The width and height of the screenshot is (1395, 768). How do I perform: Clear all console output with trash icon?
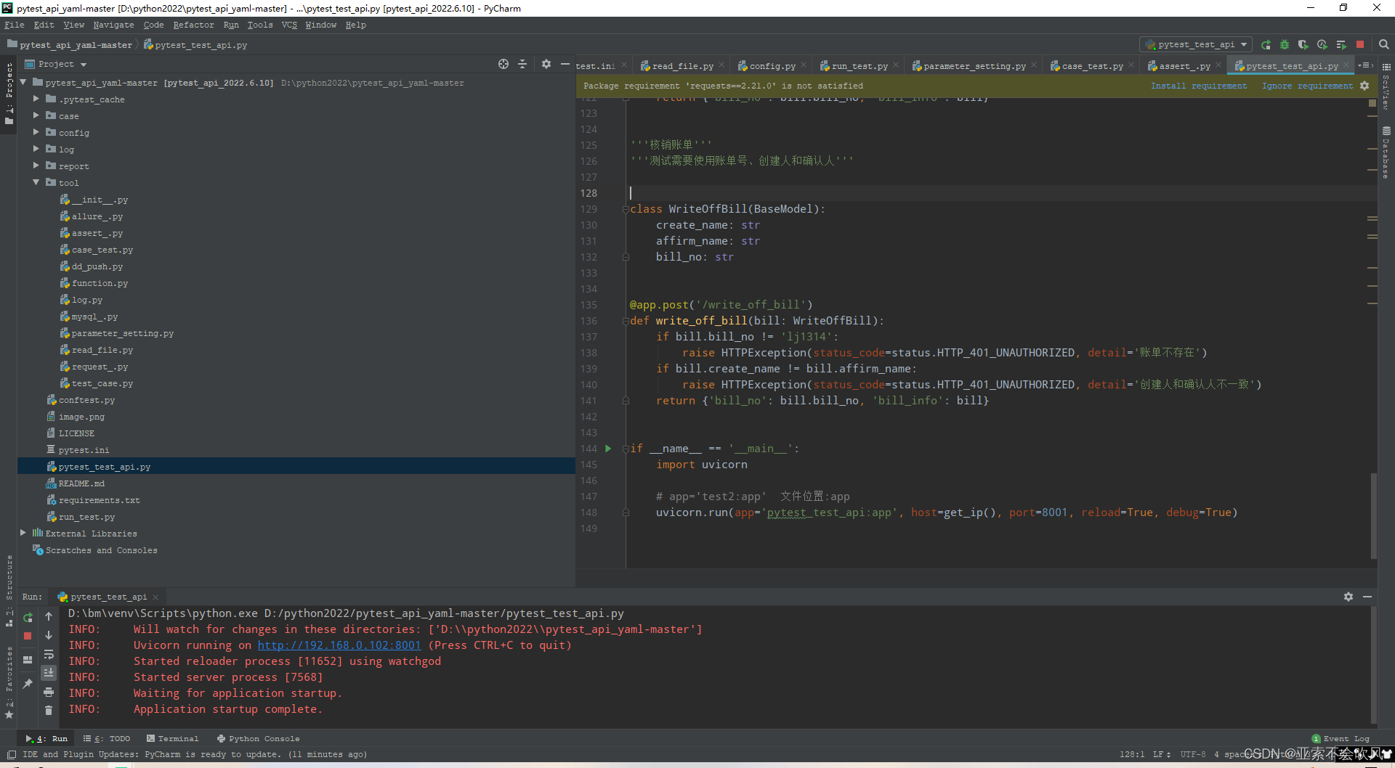point(49,710)
